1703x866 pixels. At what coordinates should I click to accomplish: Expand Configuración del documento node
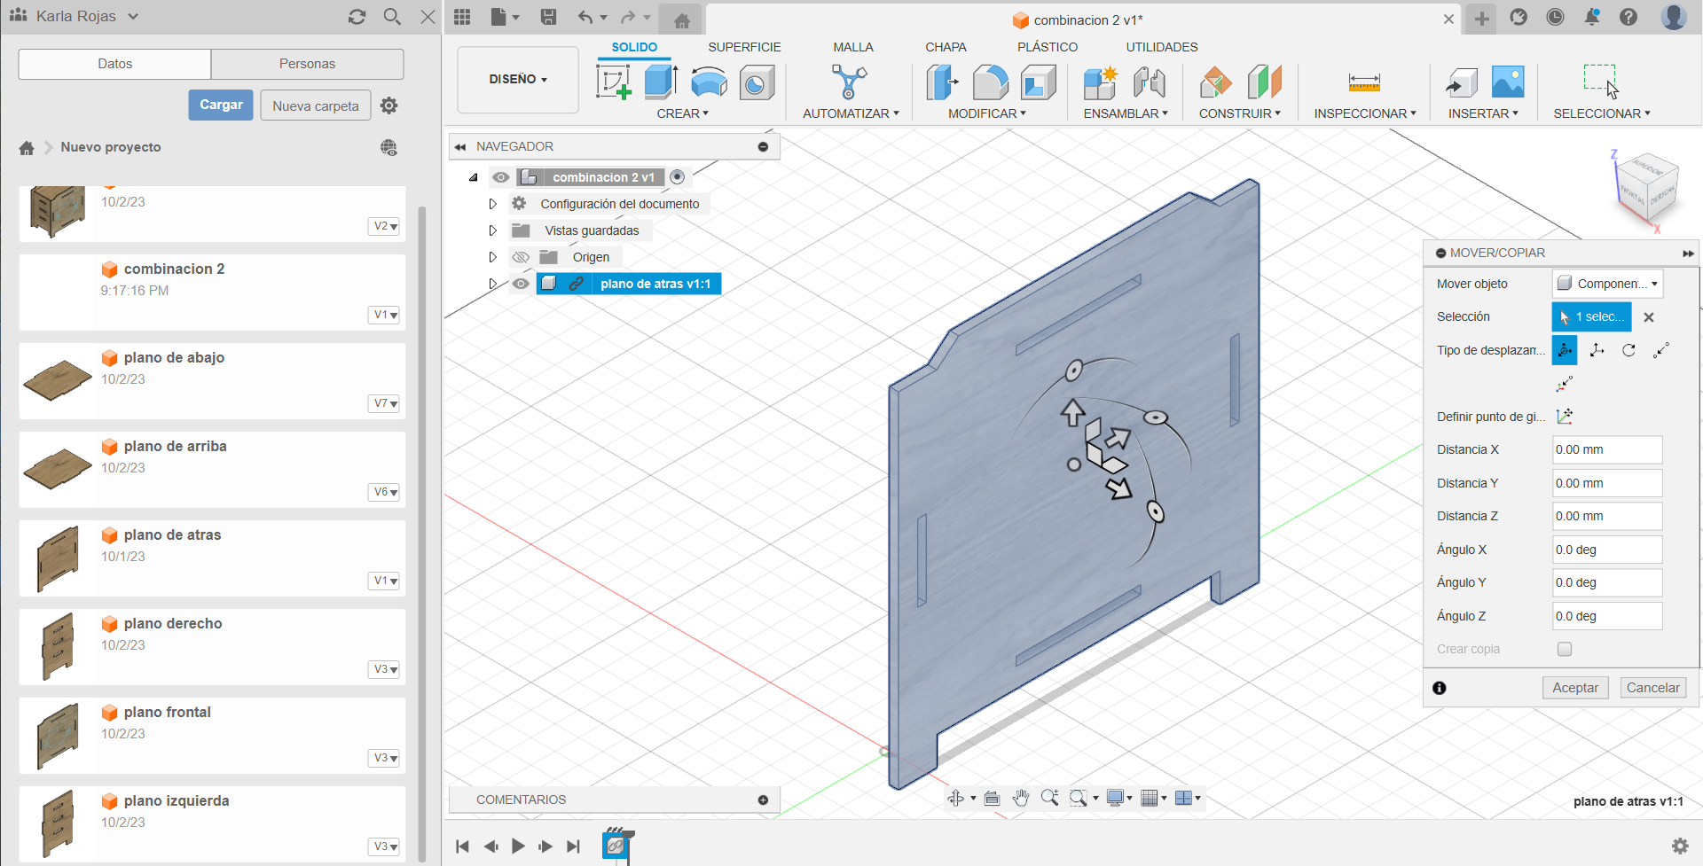(492, 204)
